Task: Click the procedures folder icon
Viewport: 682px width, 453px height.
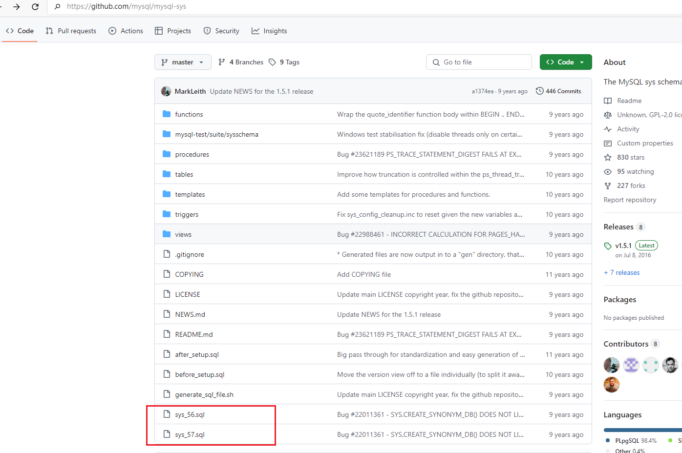Action: tap(167, 154)
